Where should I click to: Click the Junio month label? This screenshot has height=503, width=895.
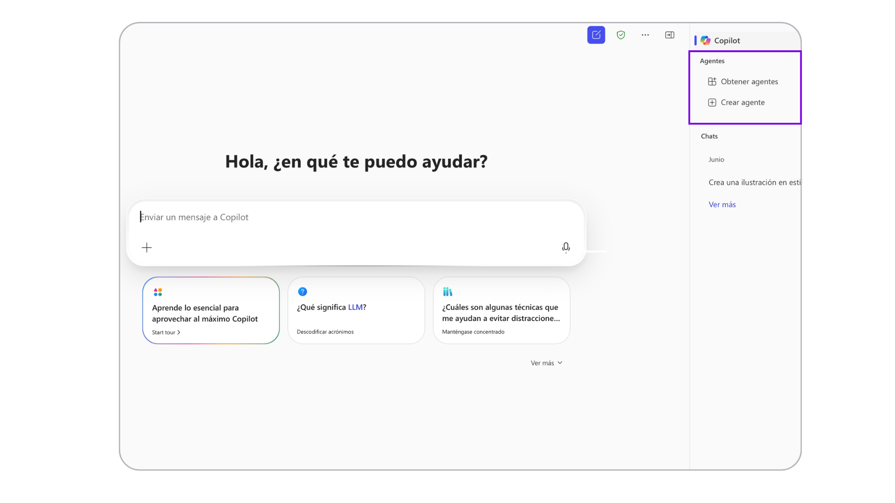(716, 160)
